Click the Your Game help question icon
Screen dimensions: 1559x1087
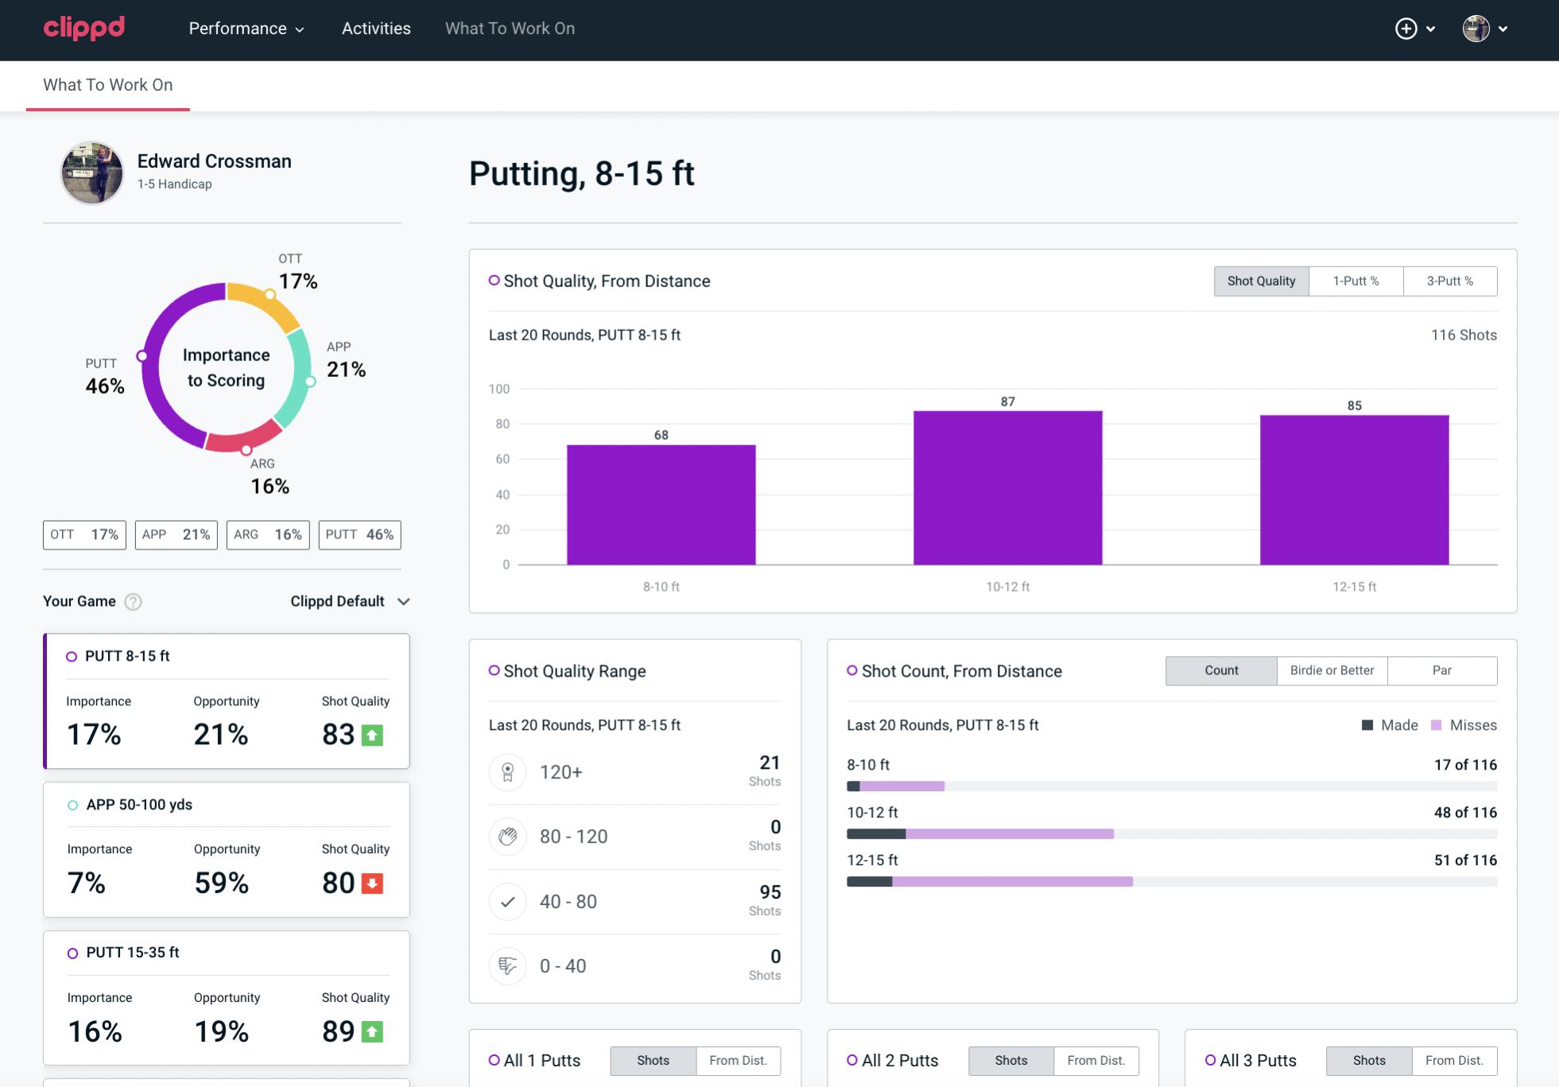tap(134, 602)
